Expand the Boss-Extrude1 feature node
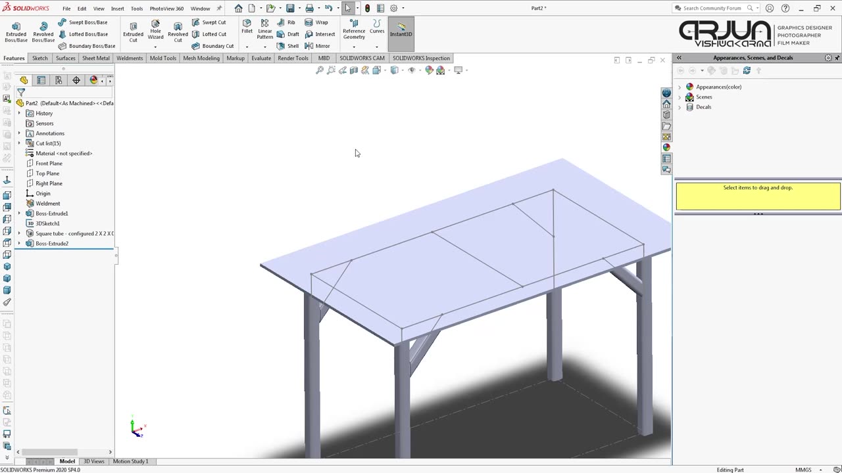Viewport: 842px width, 473px height. (19, 214)
